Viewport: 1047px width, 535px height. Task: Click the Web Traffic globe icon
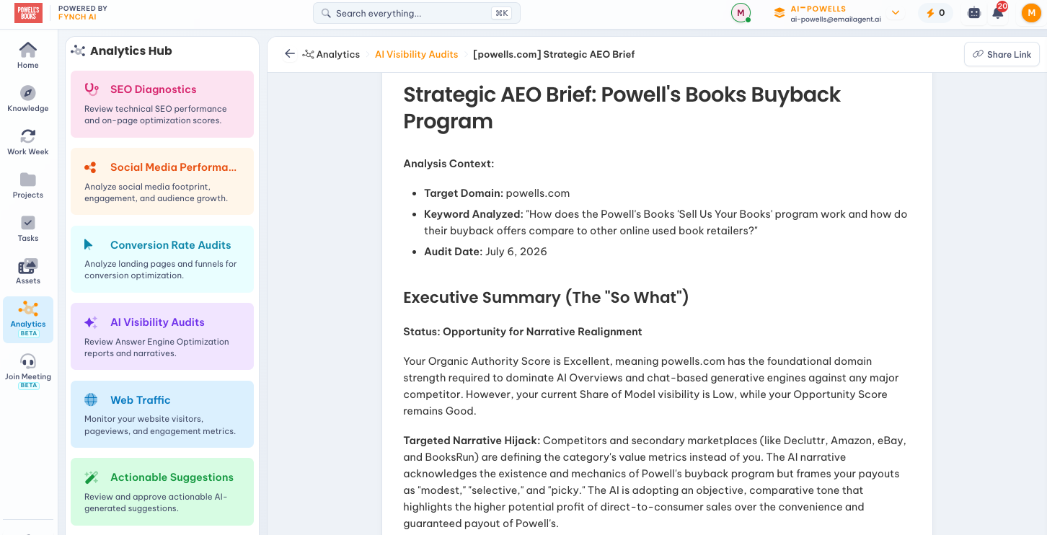pos(91,400)
